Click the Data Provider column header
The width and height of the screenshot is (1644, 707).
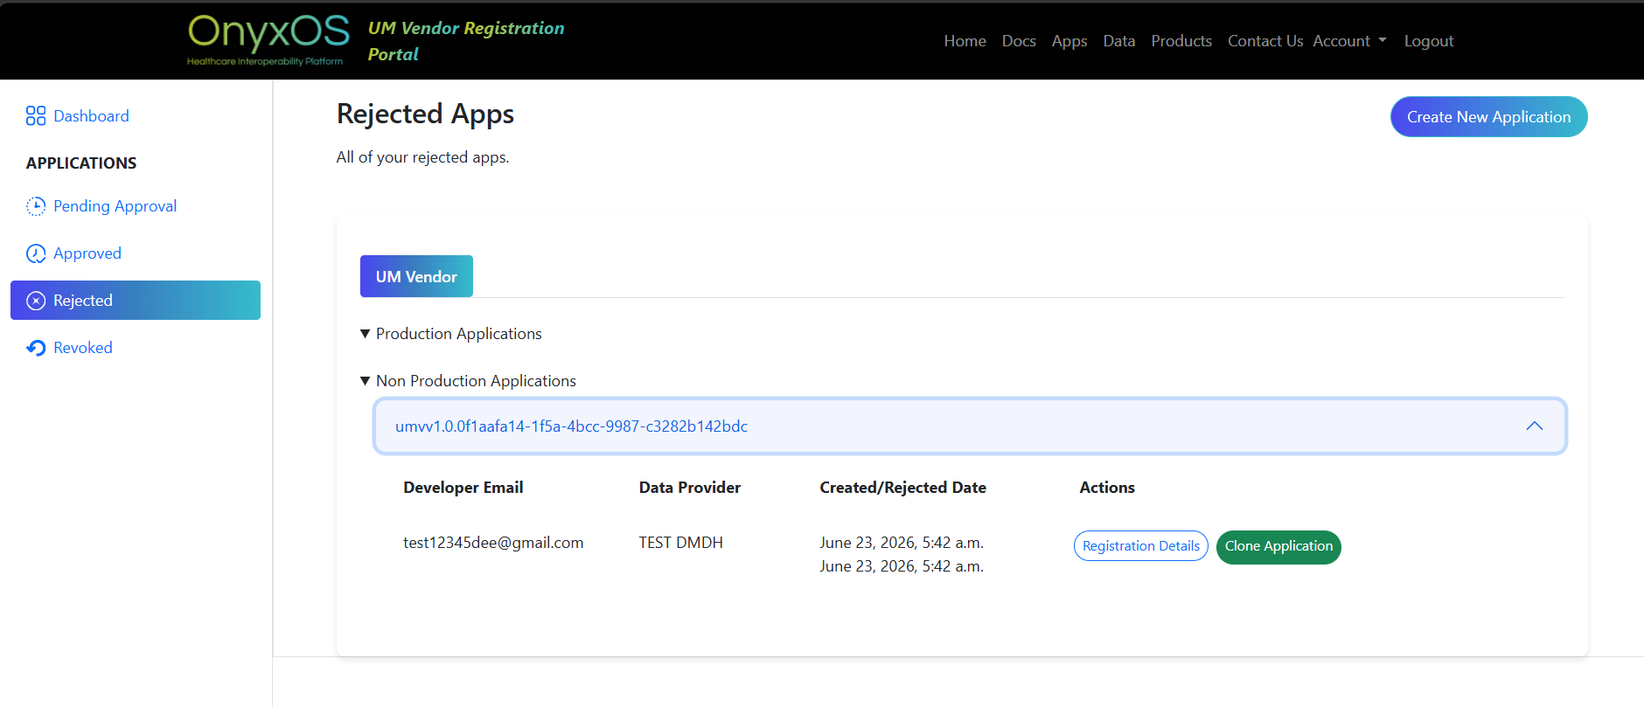point(690,488)
